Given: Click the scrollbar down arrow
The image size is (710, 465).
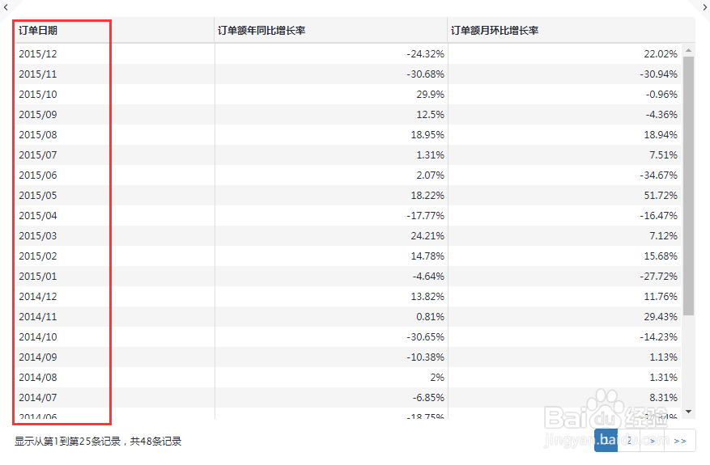Looking at the screenshot, I should point(689,412).
